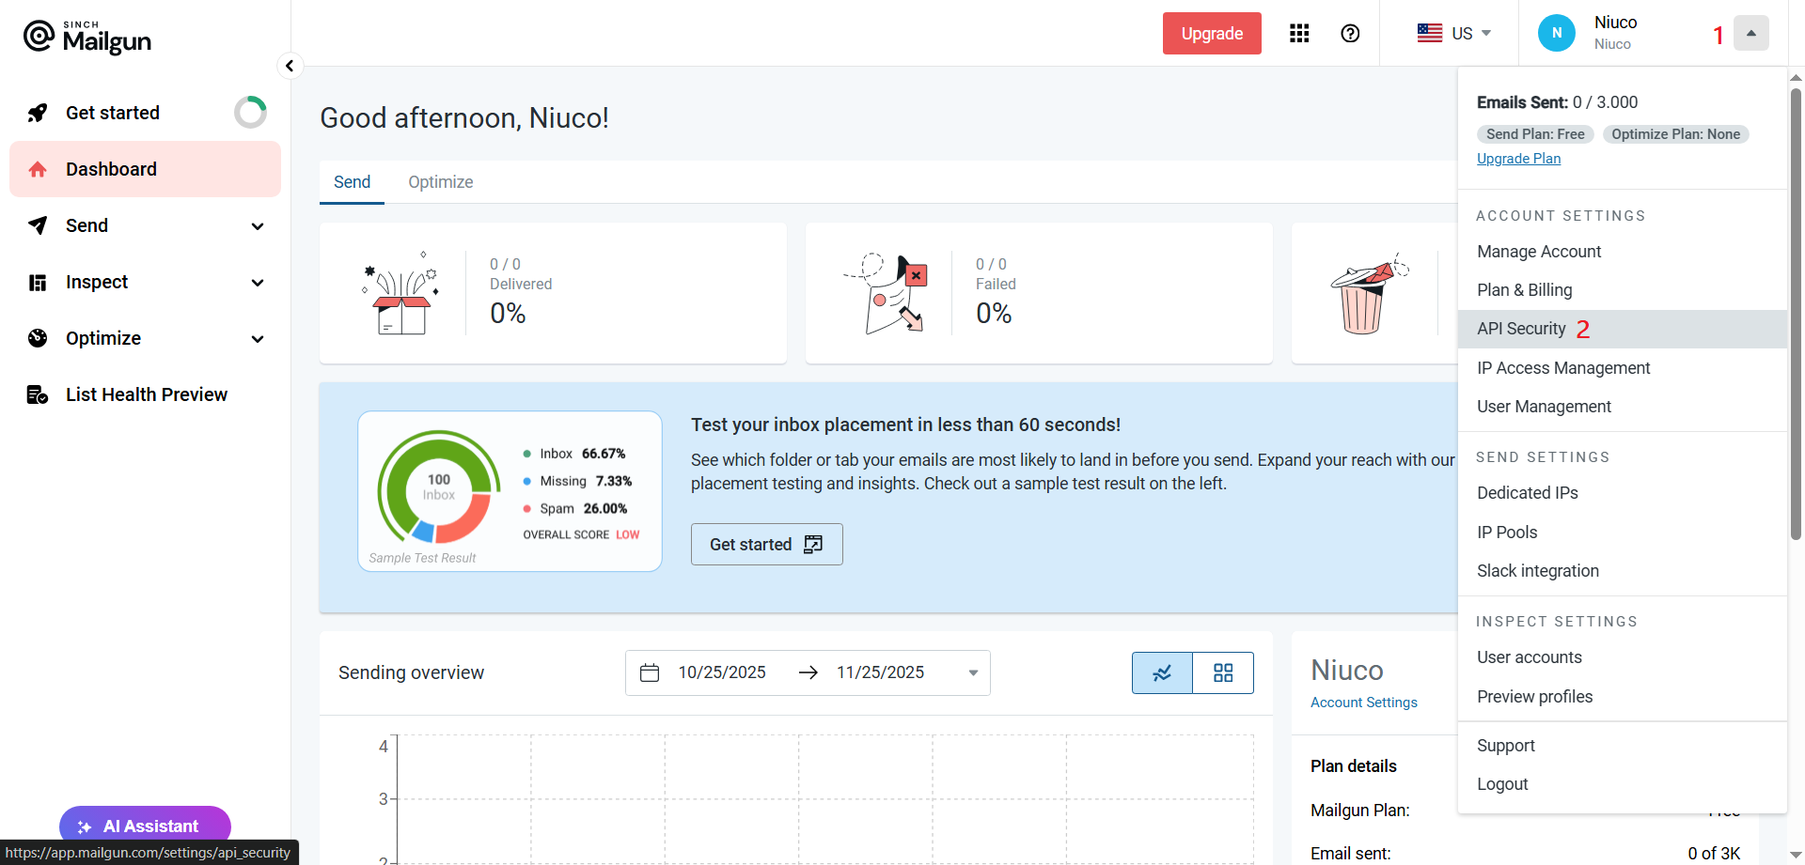Click the Optimize Plan: None badge
This screenshot has height=865, width=1805.
(x=1675, y=134)
